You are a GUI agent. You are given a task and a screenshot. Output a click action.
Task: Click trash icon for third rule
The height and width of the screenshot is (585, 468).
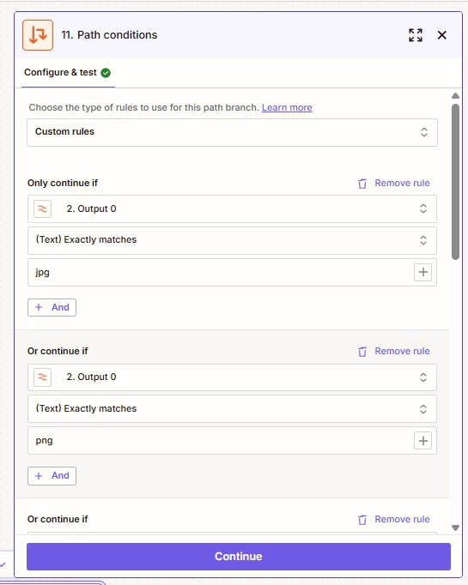(362, 520)
